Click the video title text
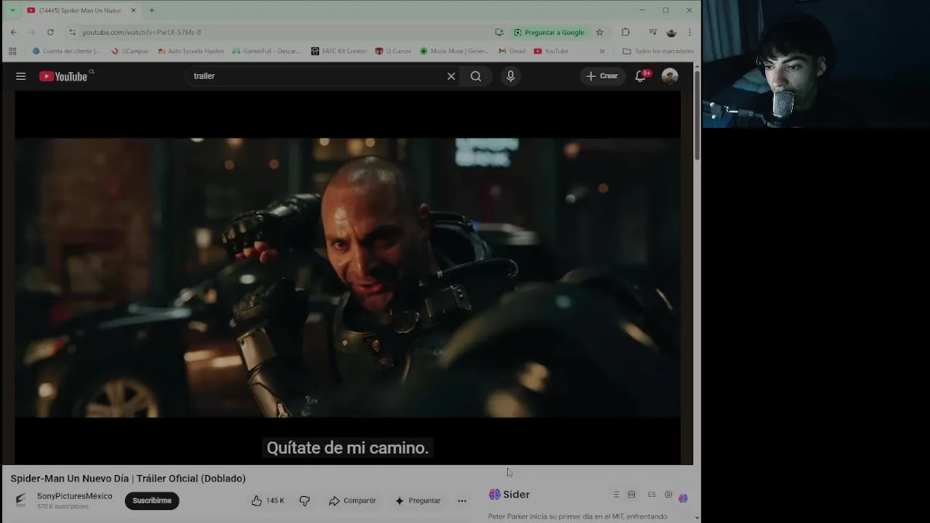930x523 pixels. pos(128,479)
